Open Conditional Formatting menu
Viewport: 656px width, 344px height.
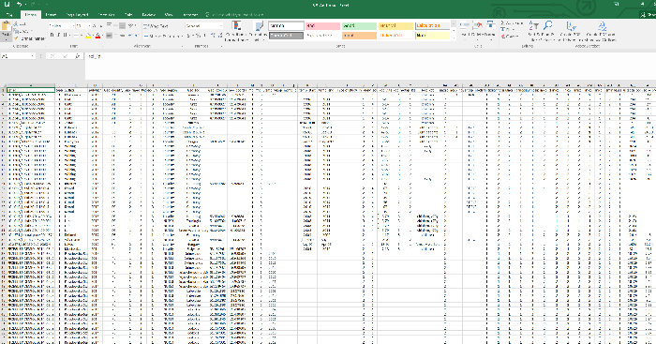click(237, 31)
